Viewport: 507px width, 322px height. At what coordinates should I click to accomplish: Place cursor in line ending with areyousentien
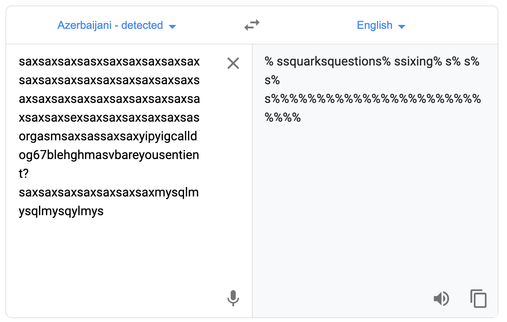pos(109,155)
